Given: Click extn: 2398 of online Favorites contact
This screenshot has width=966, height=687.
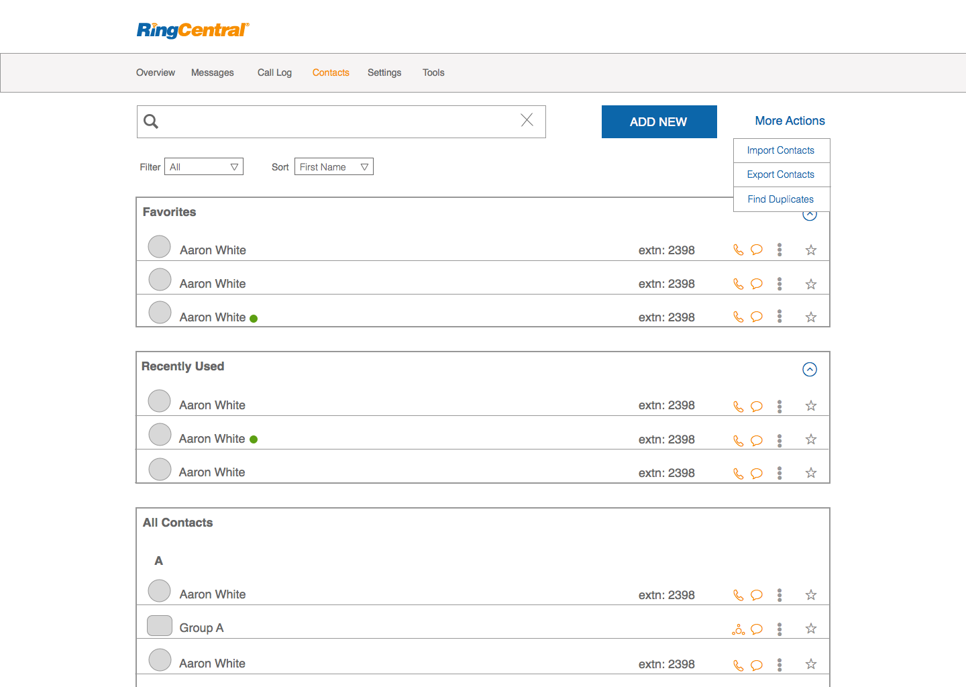Looking at the screenshot, I should (x=666, y=317).
